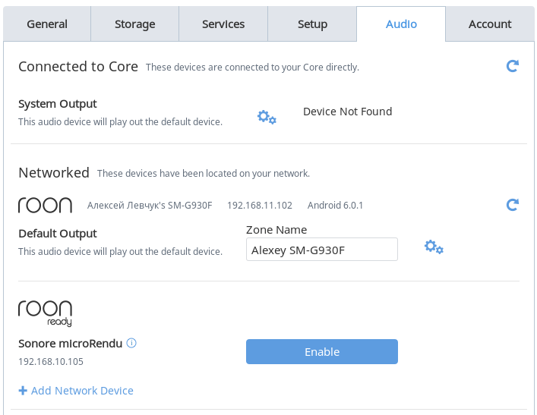Open the Account tab
Viewport: 537px width, 415px height.
(490, 24)
